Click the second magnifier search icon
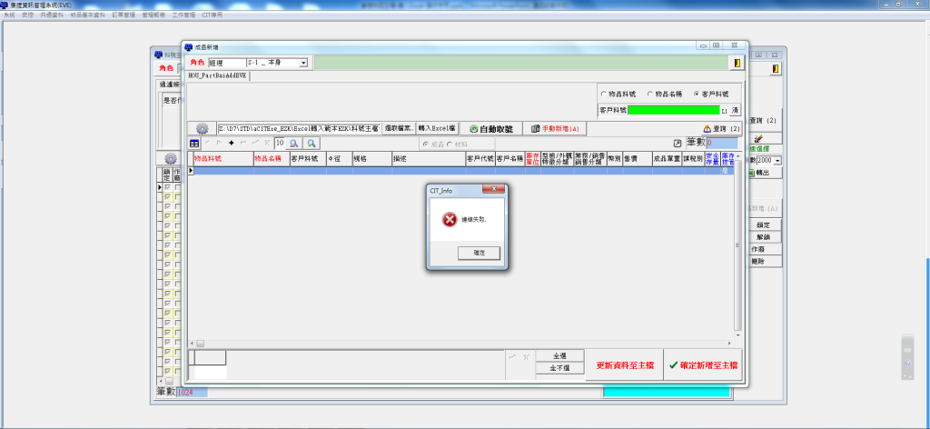 tap(311, 144)
